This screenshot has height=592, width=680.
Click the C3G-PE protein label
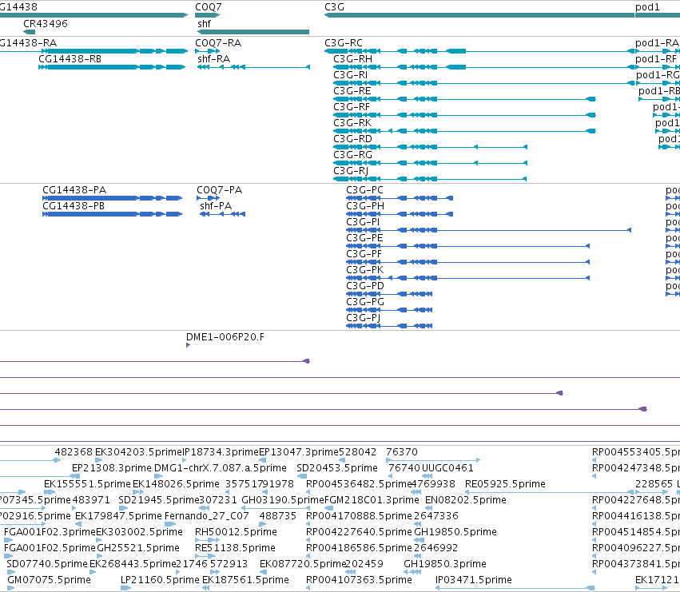[x=364, y=237]
